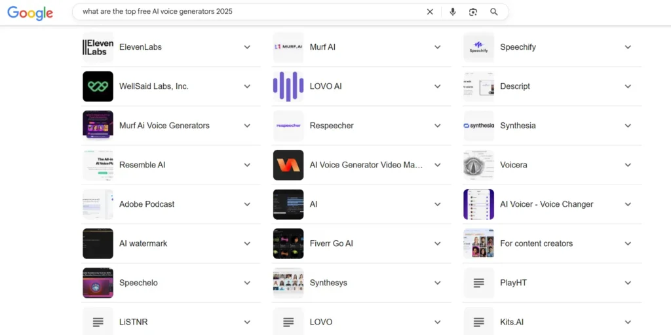This screenshot has height=335, width=671.
Task: Click the LOVO AI purple waveform logo
Action: [288, 86]
